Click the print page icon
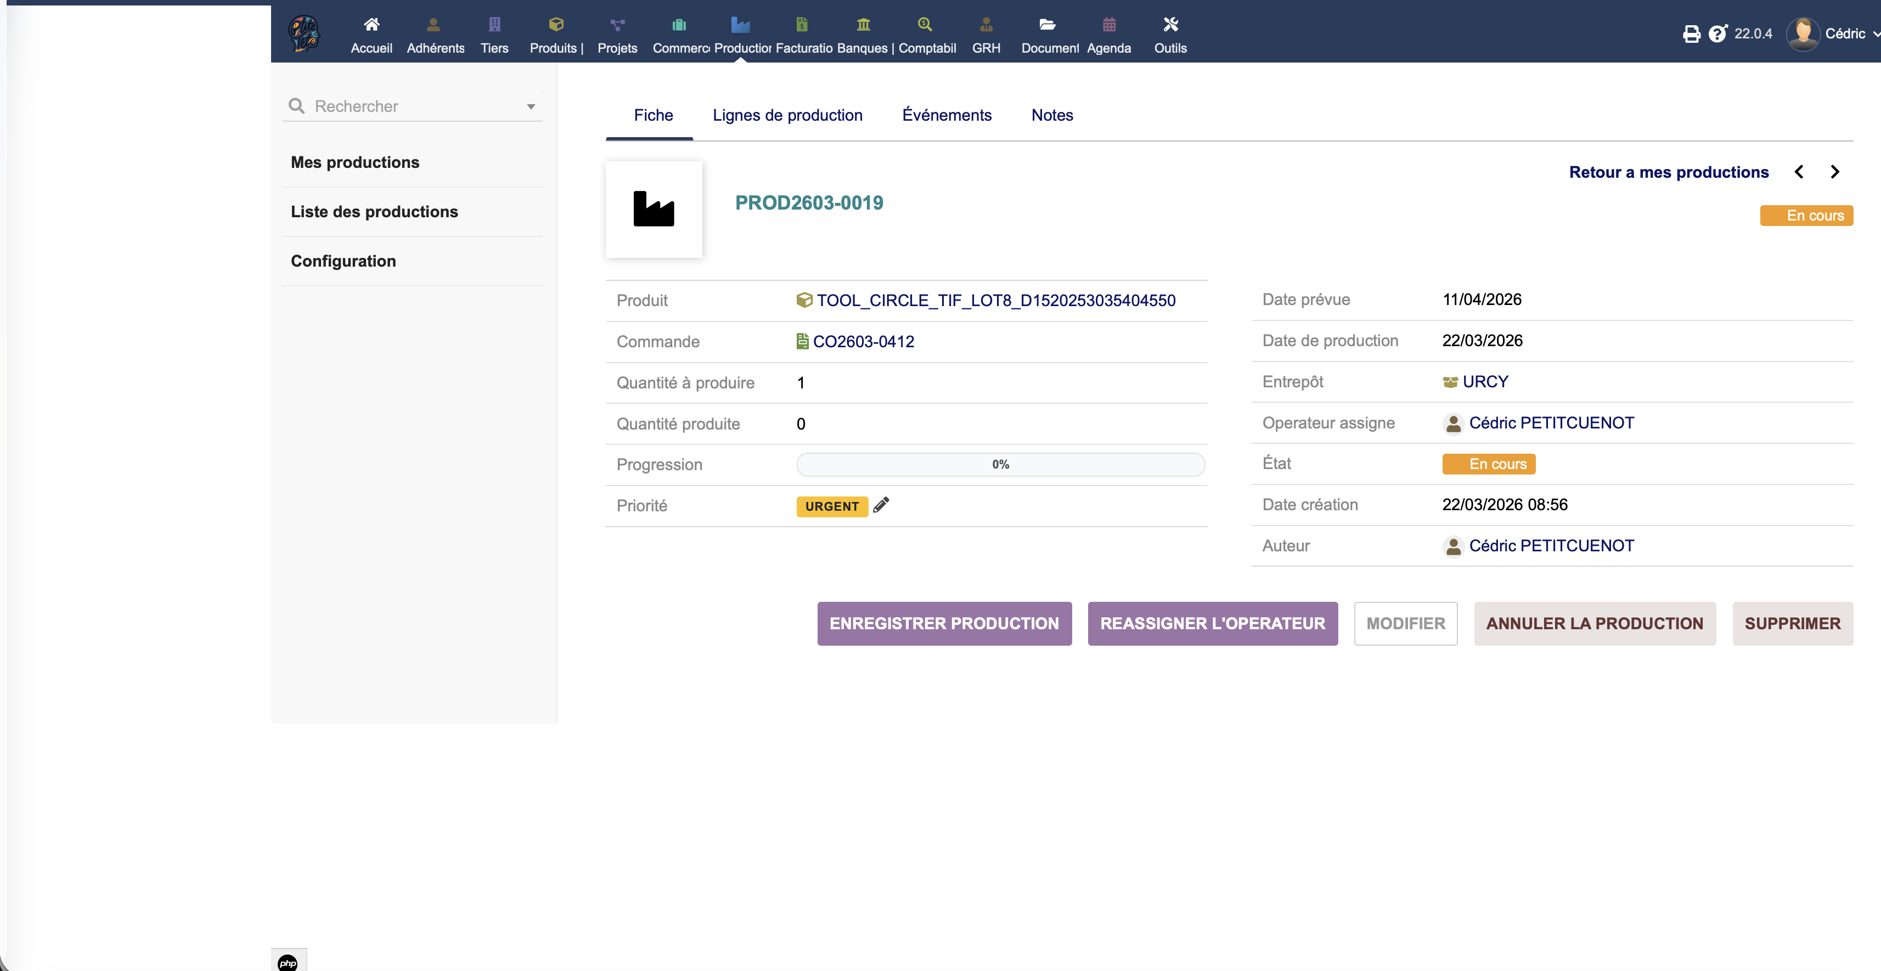The image size is (1881, 971). pyautogui.click(x=1691, y=33)
